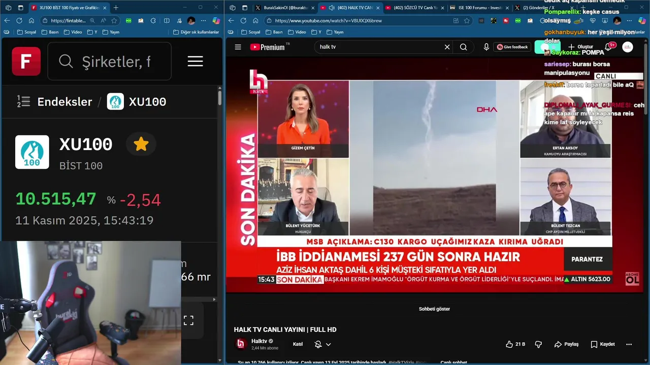Go to home in the left browser
650x365 pixels.
click(31, 20)
